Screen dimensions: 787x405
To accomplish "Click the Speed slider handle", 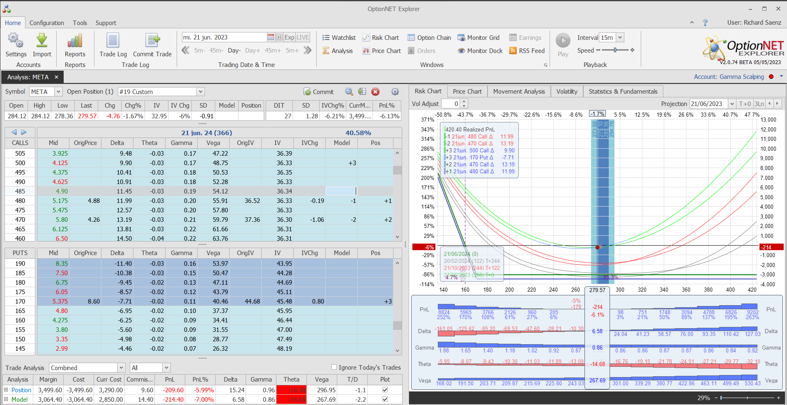I will click(615, 50).
